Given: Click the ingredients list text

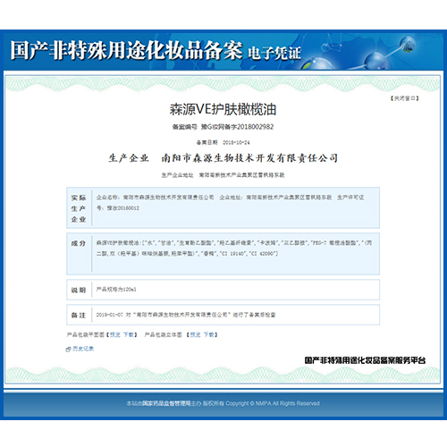Looking at the screenshot, I should click(234, 249).
